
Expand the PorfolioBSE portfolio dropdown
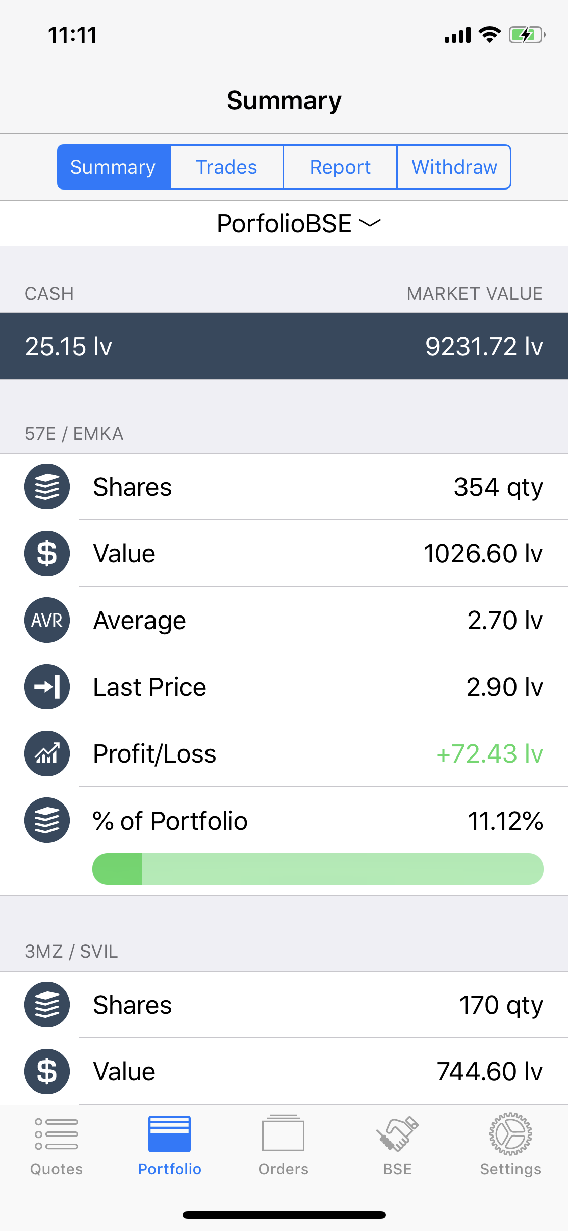coord(284,224)
